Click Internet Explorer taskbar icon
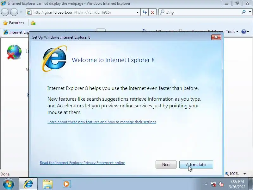This screenshot has height=190, width=253. point(28,184)
